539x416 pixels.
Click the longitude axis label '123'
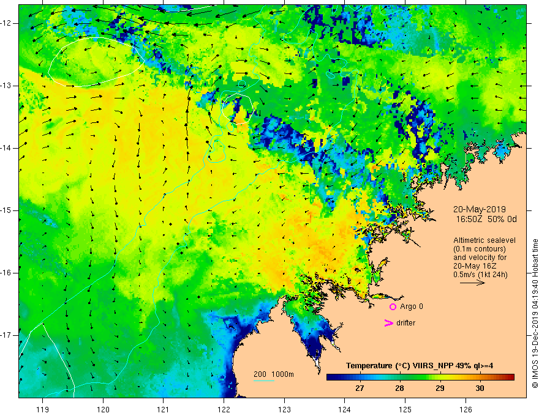(x=284, y=409)
